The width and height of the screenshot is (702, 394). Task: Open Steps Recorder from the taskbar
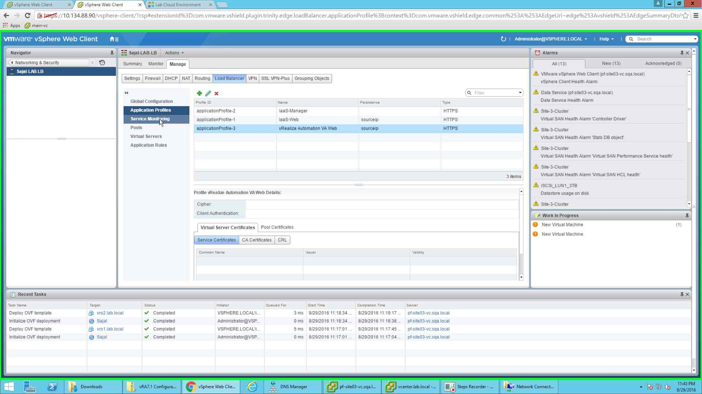pos(469,387)
